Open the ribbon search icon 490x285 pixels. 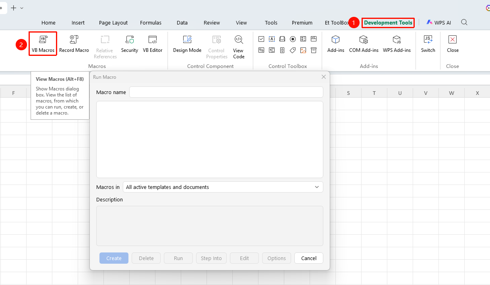[x=464, y=23]
